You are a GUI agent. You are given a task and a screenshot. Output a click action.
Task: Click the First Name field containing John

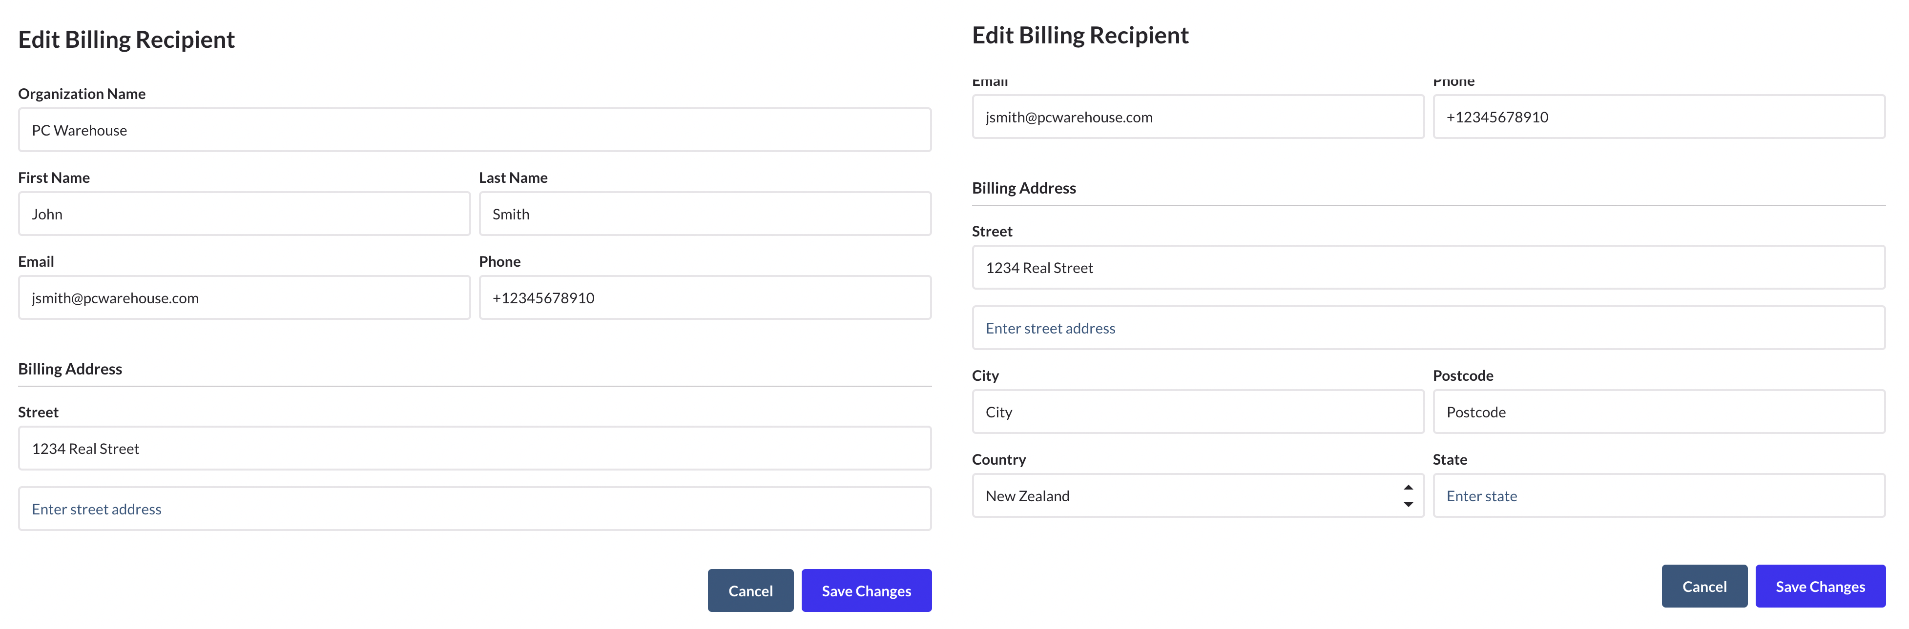pos(244,214)
